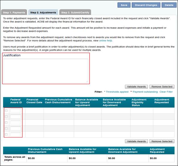
Task: Click the lower Remove Selected button
Action: [x=162, y=141]
